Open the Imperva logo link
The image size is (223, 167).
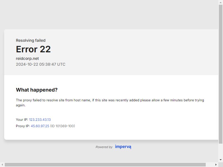tap(123, 147)
